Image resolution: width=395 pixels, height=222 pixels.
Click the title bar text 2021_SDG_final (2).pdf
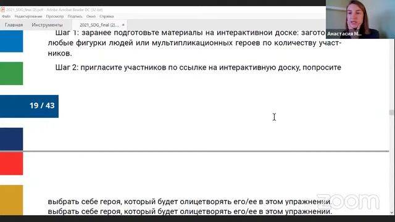click(x=25, y=10)
